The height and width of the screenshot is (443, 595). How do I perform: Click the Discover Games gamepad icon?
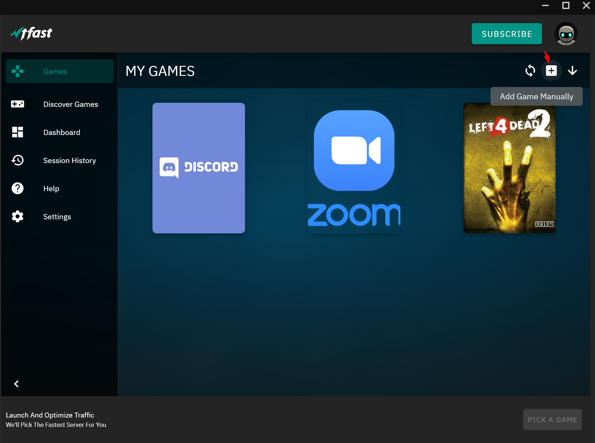pos(18,104)
